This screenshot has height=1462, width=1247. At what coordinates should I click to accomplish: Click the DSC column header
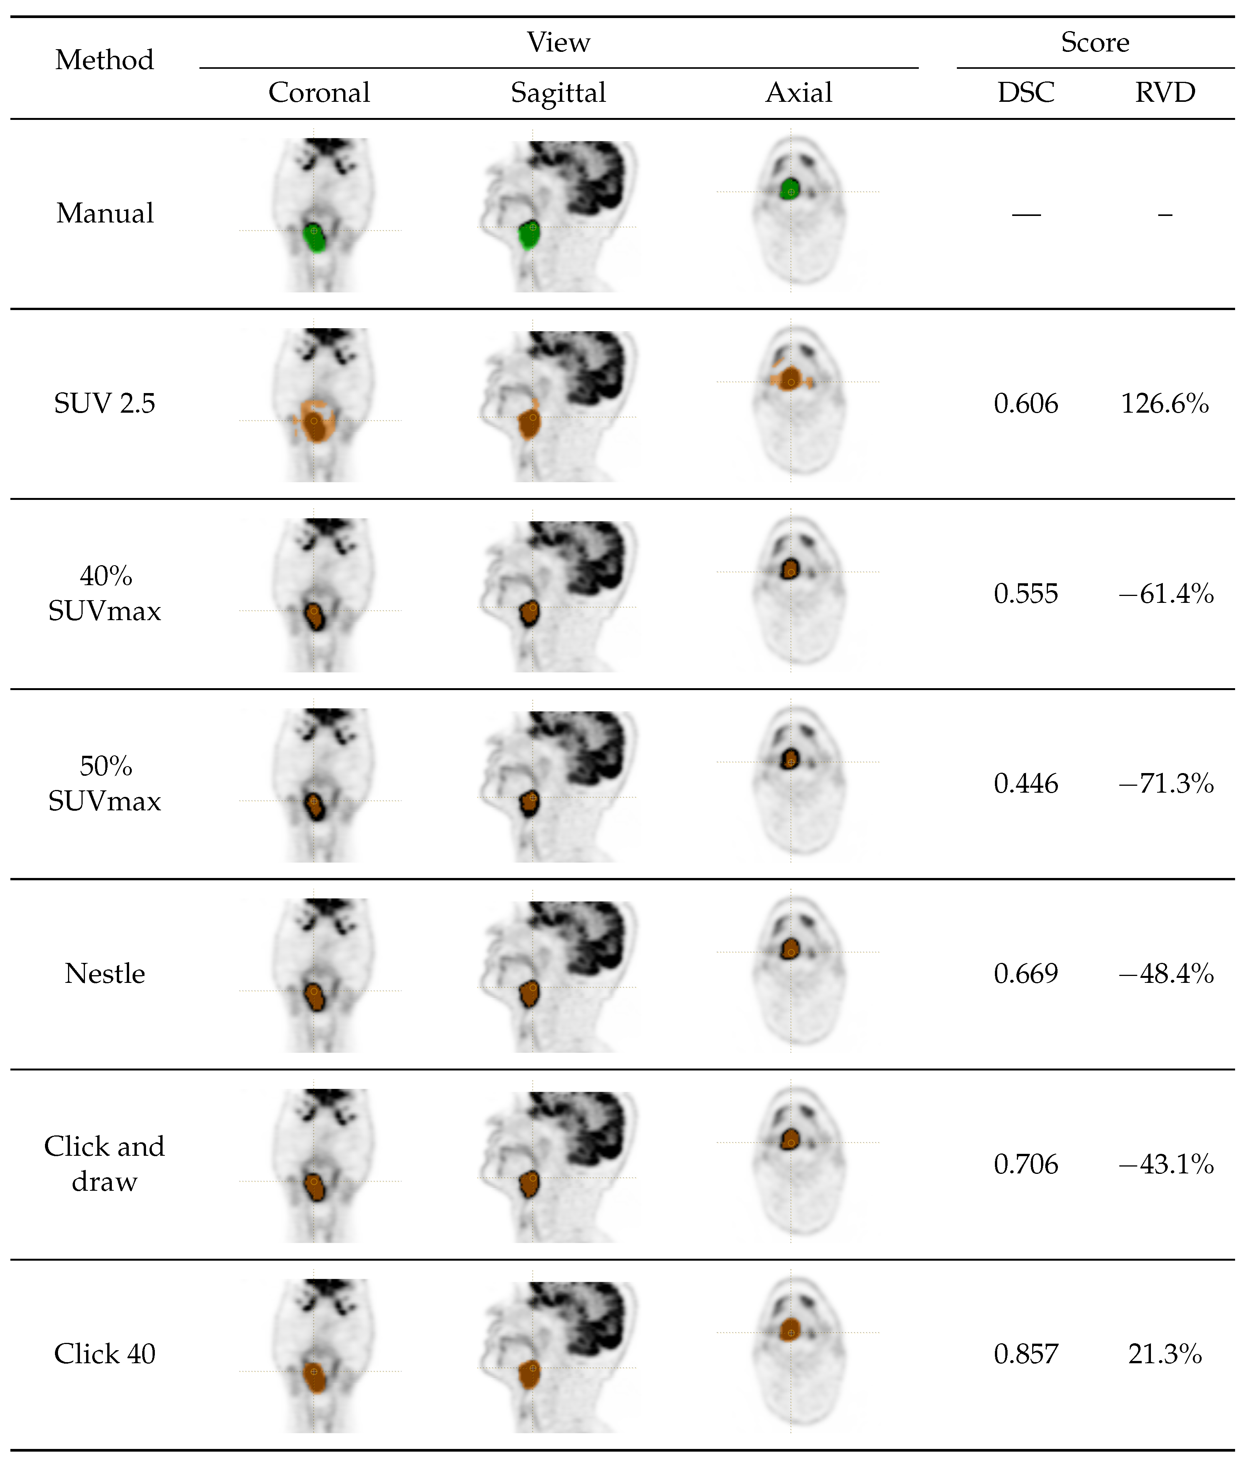1025,93
